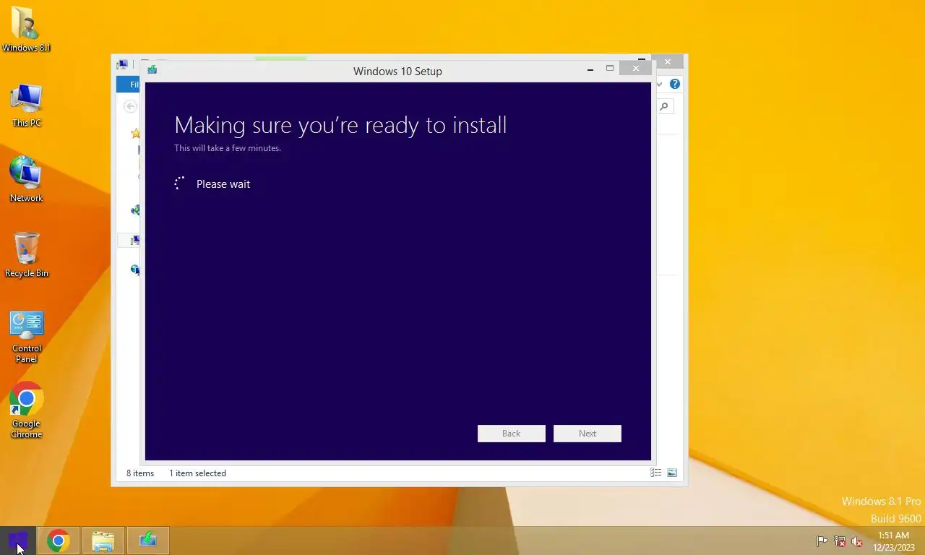The width and height of the screenshot is (925, 555).
Task: Click 'This will take a few minutes.' text
Action: [x=228, y=148]
